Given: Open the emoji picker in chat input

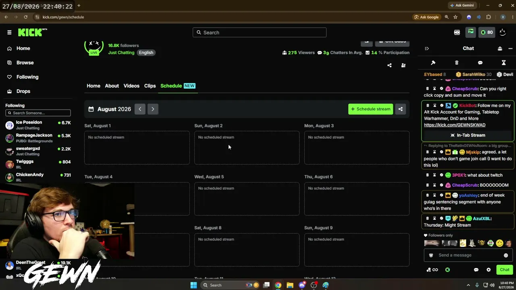Looking at the screenshot, I should 506,255.
